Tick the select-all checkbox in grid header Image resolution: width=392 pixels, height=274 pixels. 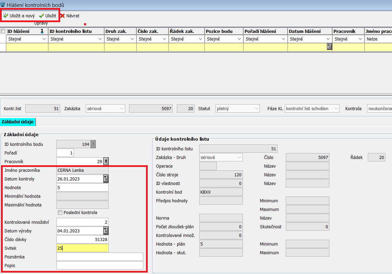click(3, 31)
